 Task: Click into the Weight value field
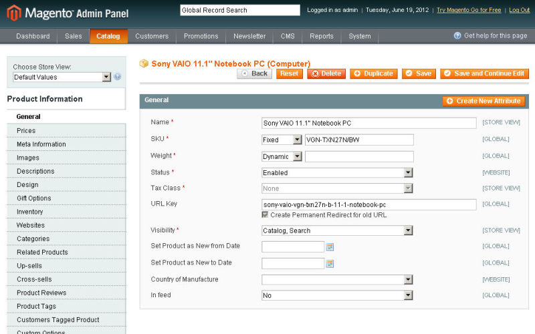359,156
